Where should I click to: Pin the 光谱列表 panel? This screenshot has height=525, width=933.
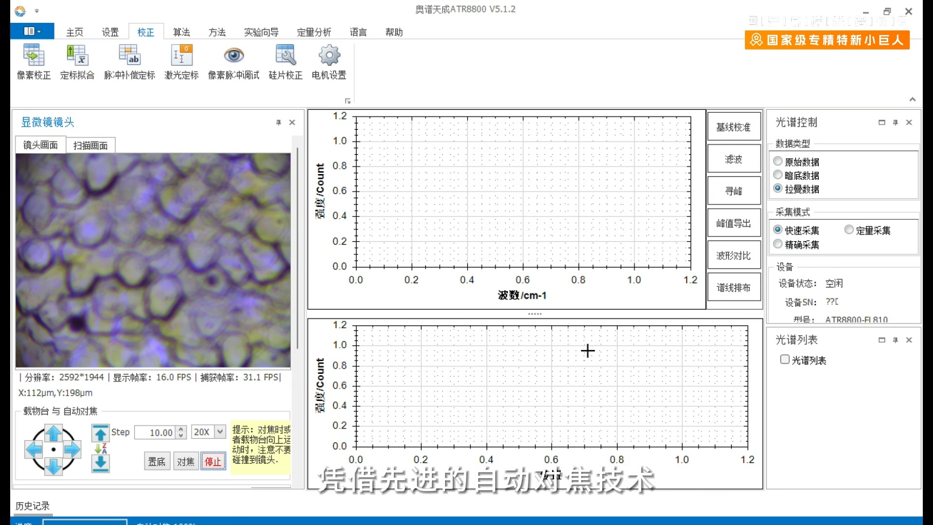(895, 340)
